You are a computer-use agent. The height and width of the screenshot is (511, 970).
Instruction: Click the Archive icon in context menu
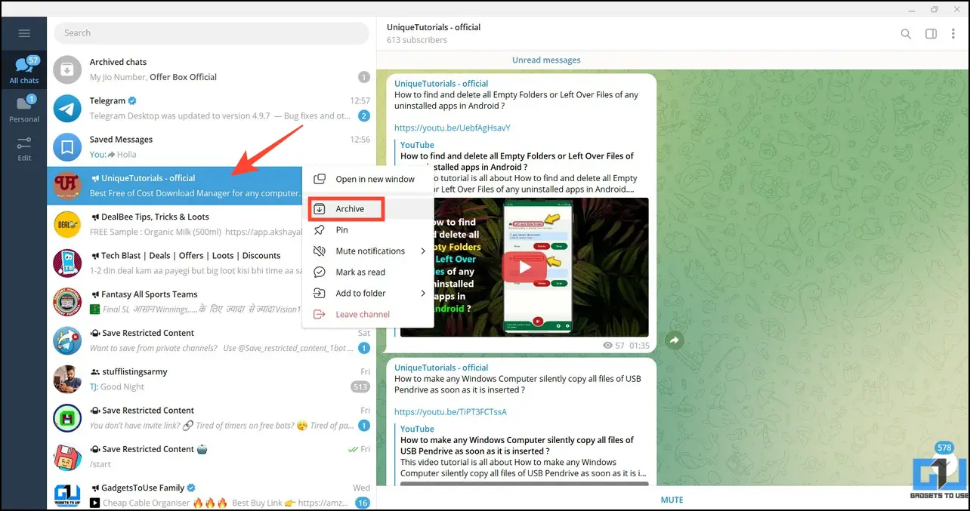click(x=320, y=209)
